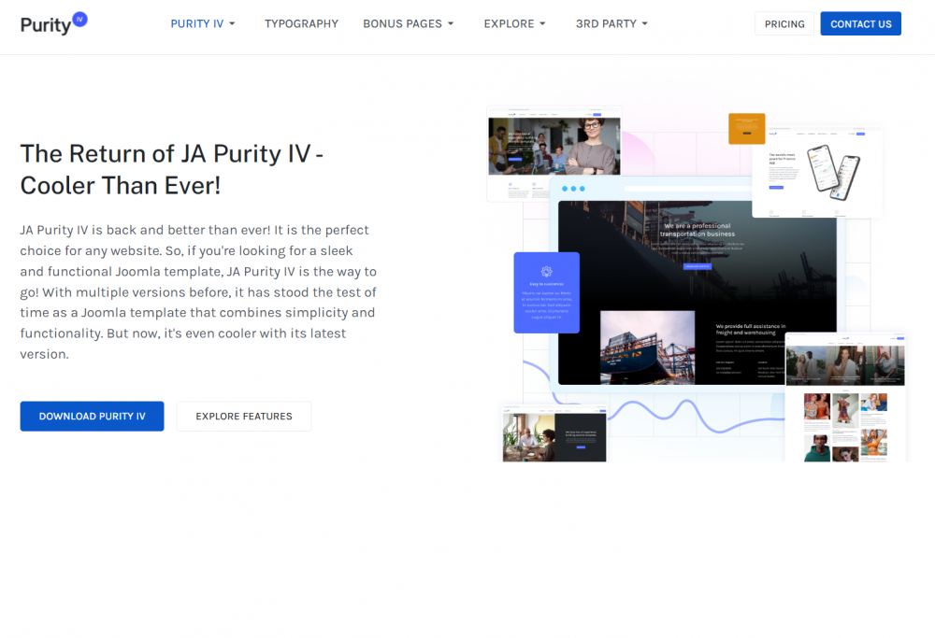The width and height of the screenshot is (935, 638).
Task: Go to the Typography page
Action: [x=301, y=24]
